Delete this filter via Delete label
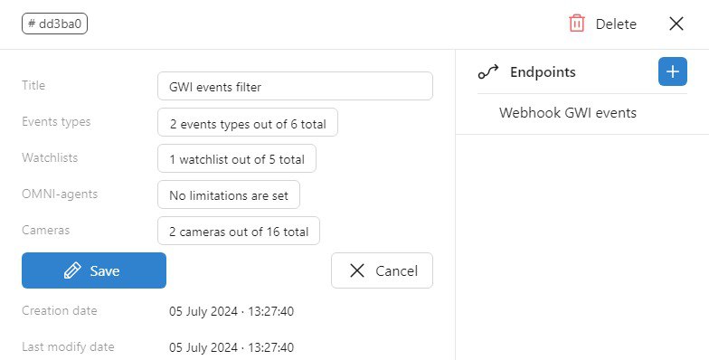This screenshot has height=360, width=709. [x=616, y=24]
